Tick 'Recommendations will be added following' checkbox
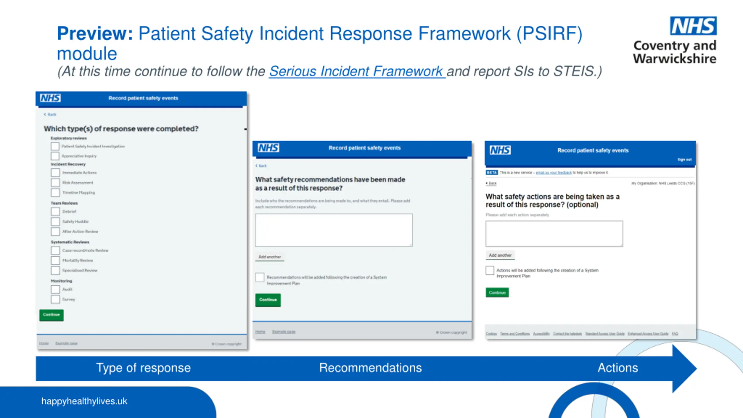The height and width of the screenshot is (418, 743). [260, 277]
